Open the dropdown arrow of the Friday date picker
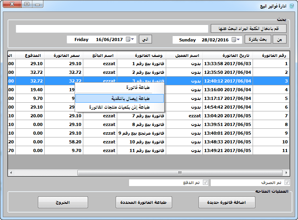298x220 pixels. 133,39
